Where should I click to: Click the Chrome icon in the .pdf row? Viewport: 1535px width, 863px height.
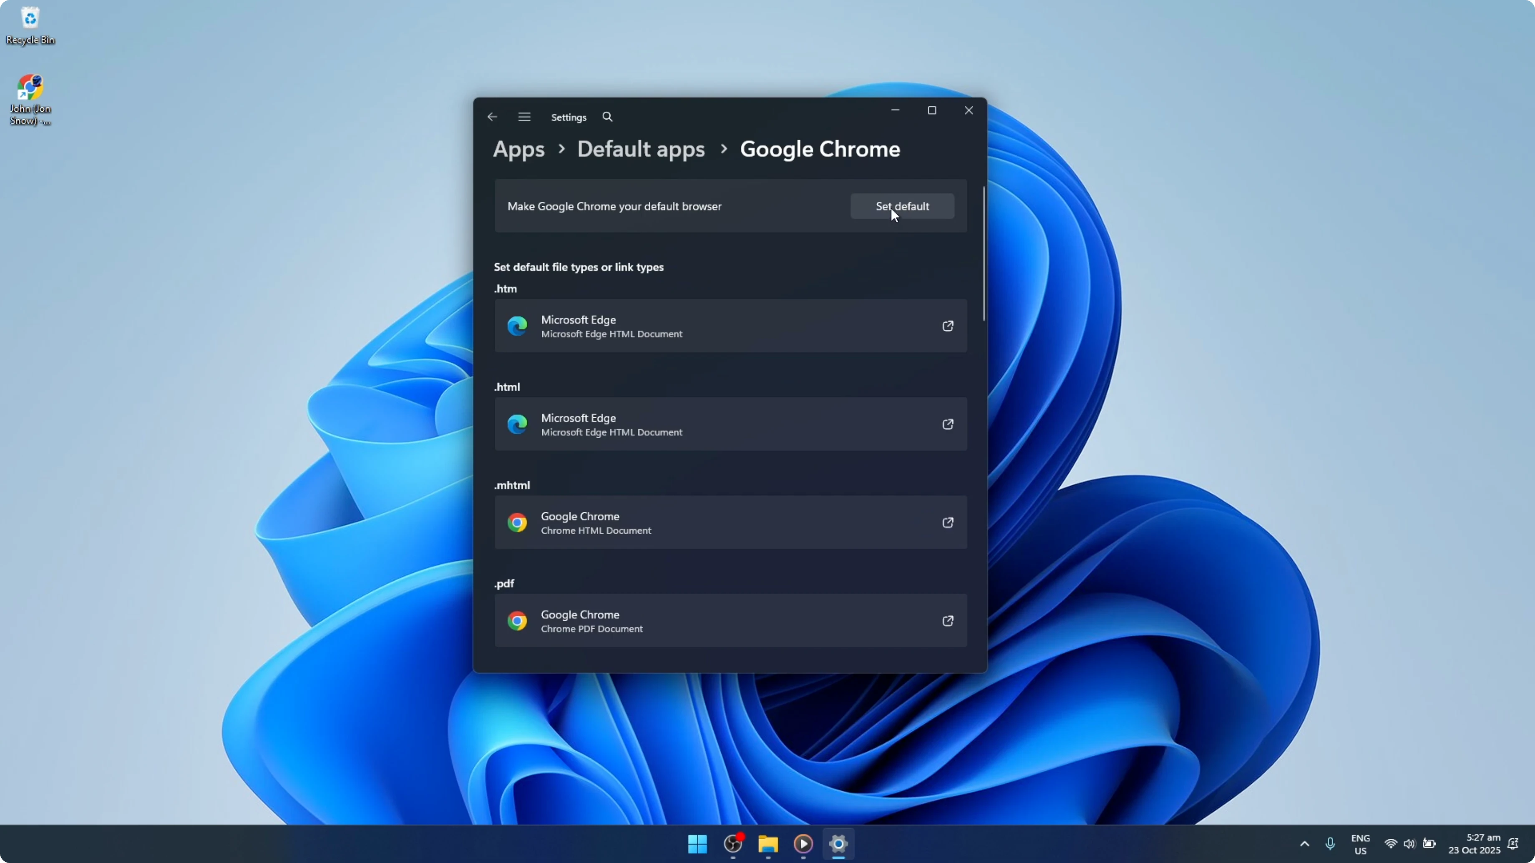(x=517, y=621)
